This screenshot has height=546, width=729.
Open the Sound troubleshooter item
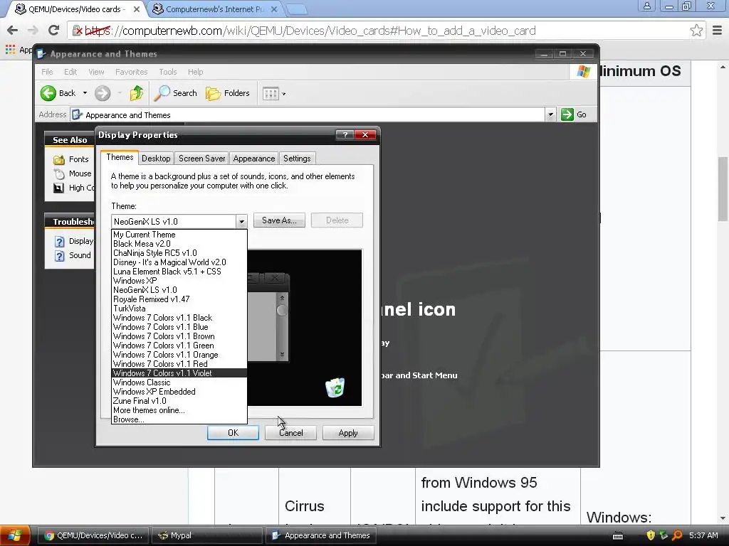coord(73,255)
